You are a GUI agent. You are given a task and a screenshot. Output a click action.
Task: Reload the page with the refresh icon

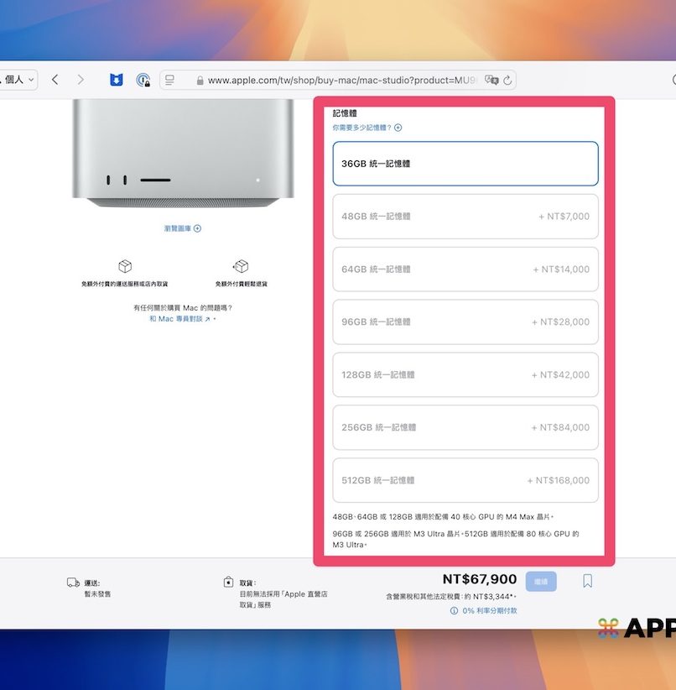tap(507, 80)
